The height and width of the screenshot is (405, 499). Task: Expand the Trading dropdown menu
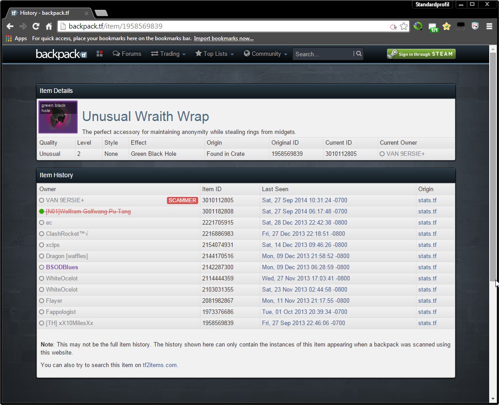[x=168, y=54]
